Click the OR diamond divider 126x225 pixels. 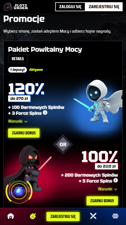click(63, 144)
